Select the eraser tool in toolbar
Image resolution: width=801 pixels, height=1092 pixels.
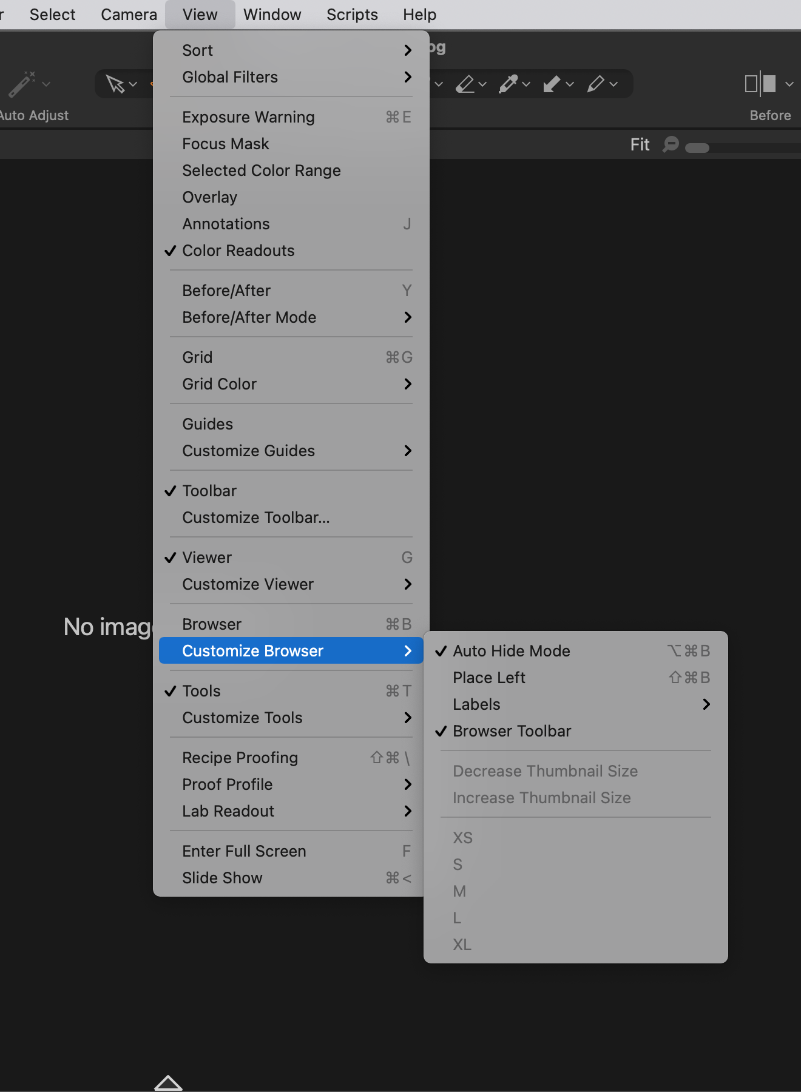[x=465, y=84]
